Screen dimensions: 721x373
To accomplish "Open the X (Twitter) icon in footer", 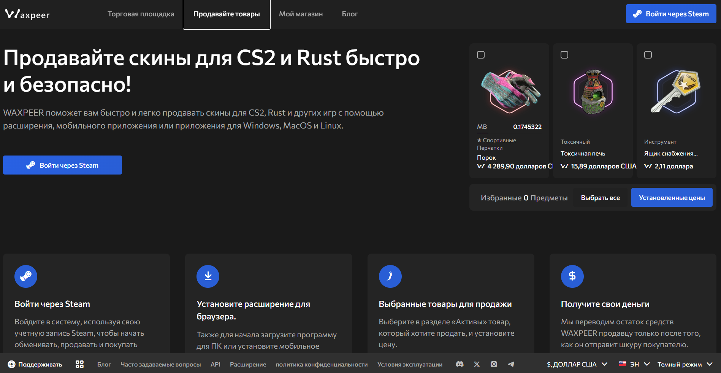I will click(x=477, y=364).
